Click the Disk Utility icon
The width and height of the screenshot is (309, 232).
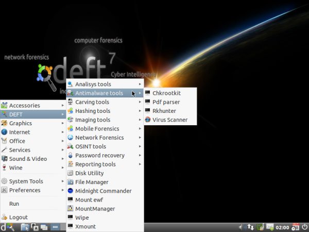click(71, 173)
